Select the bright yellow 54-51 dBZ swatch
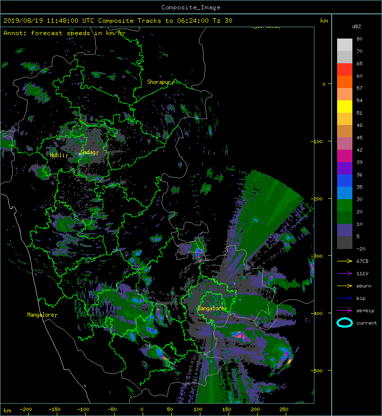382x416 pixels. pyautogui.click(x=344, y=107)
